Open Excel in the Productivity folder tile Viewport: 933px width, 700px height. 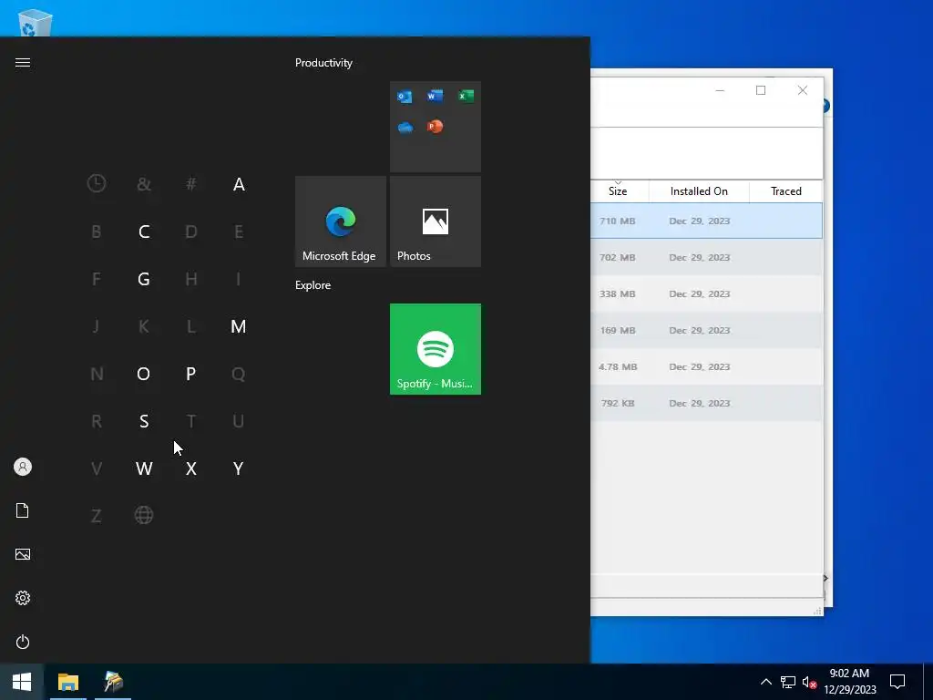pyautogui.click(x=466, y=96)
